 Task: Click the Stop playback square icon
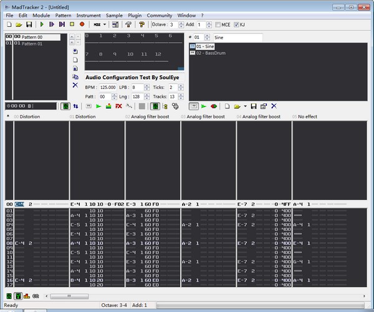(x=72, y=25)
